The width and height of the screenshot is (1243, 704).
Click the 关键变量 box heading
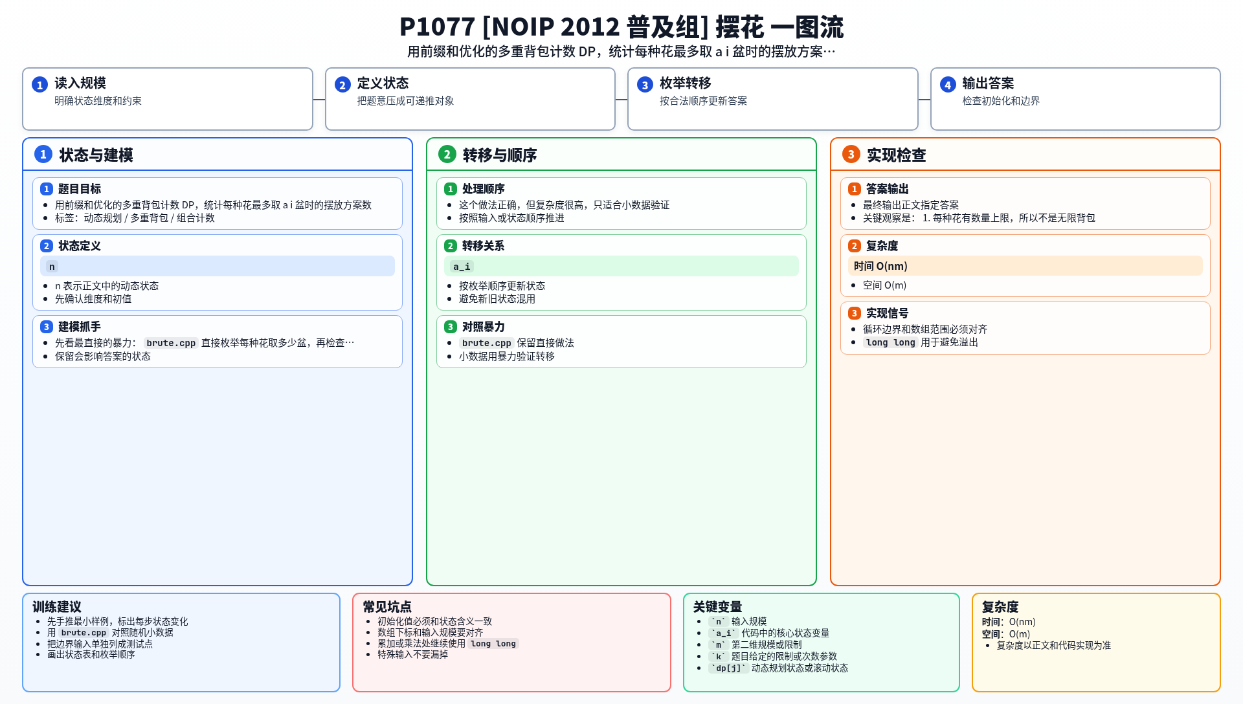pos(717,607)
